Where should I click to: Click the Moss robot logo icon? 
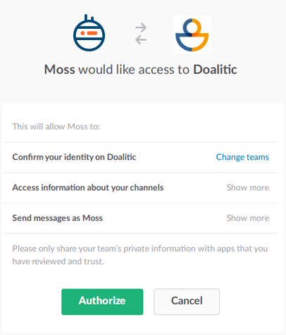[89, 33]
